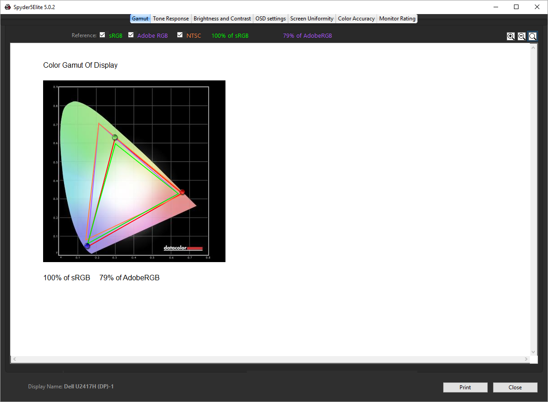
Task: Click the color gamut chart image
Action: pyautogui.click(x=134, y=171)
